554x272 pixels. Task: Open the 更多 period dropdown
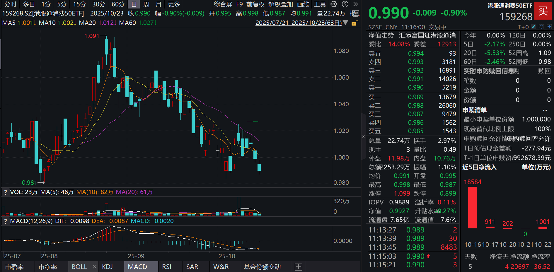[174, 4]
